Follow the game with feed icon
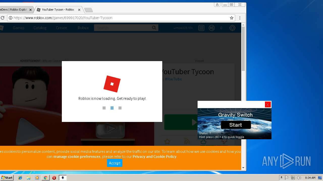323x181 pixels. pyautogui.click(x=187, y=142)
